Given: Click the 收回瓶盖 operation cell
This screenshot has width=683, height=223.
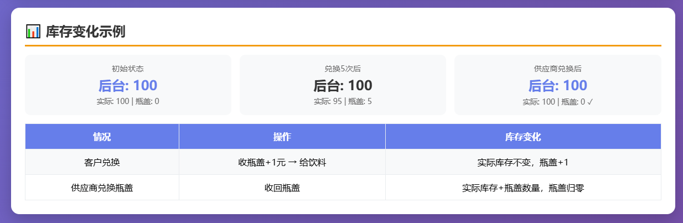Looking at the screenshot, I should click(282, 188).
